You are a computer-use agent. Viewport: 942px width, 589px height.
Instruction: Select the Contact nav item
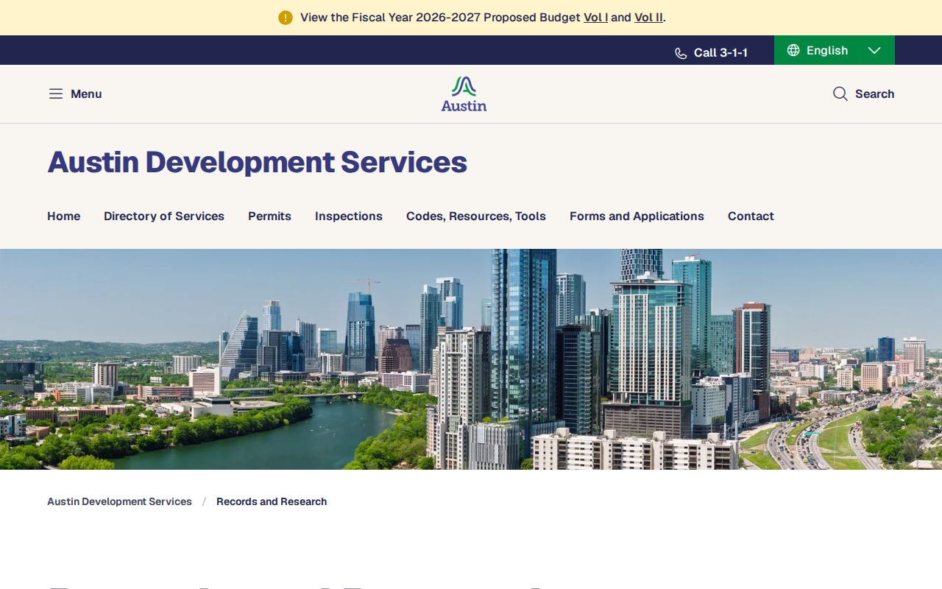click(x=751, y=216)
